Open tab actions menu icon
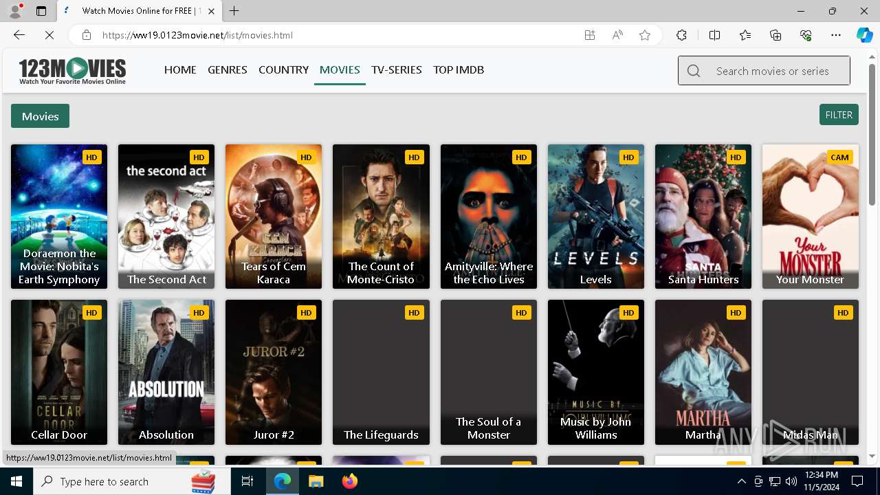Viewport: 880px width, 495px height. 41,11
